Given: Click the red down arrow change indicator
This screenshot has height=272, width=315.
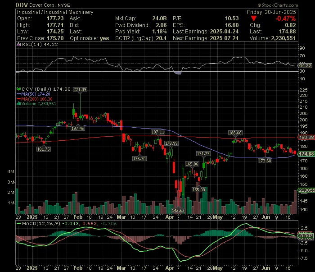Looking at the screenshot, I should point(254,19).
